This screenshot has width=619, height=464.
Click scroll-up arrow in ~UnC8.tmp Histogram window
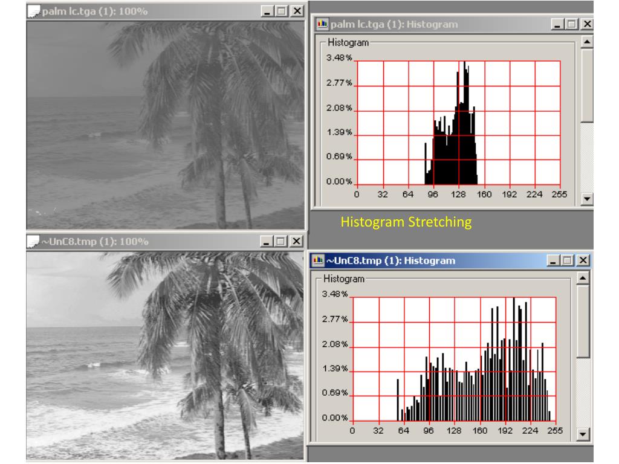pyautogui.click(x=583, y=278)
